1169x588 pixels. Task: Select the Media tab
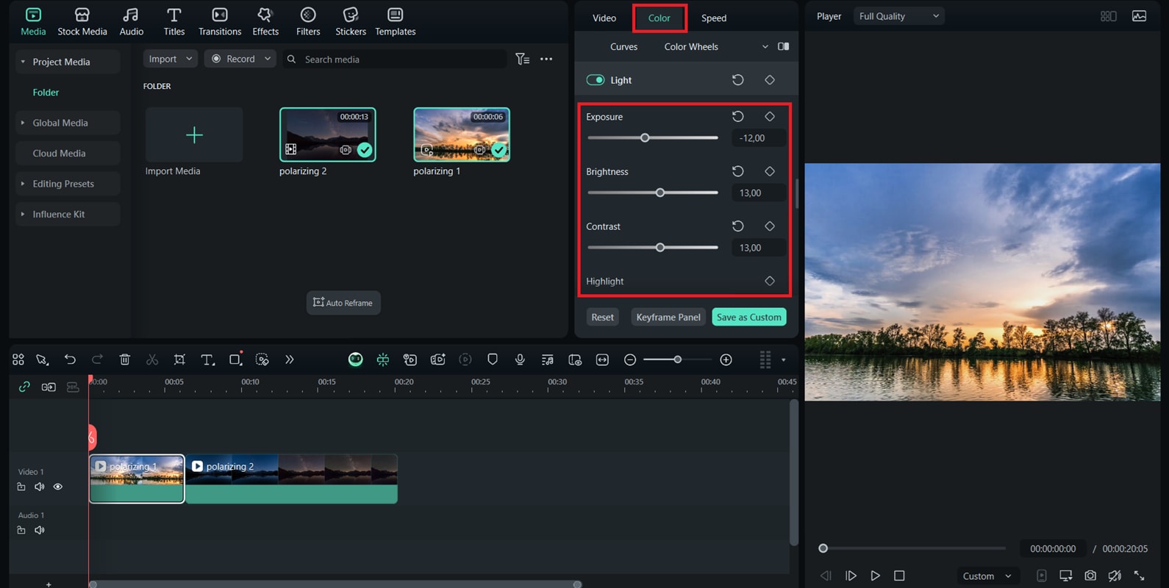pyautogui.click(x=33, y=22)
